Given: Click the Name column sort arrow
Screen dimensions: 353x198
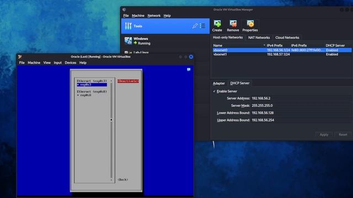Looking at the screenshot, I should click(x=264, y=45).
